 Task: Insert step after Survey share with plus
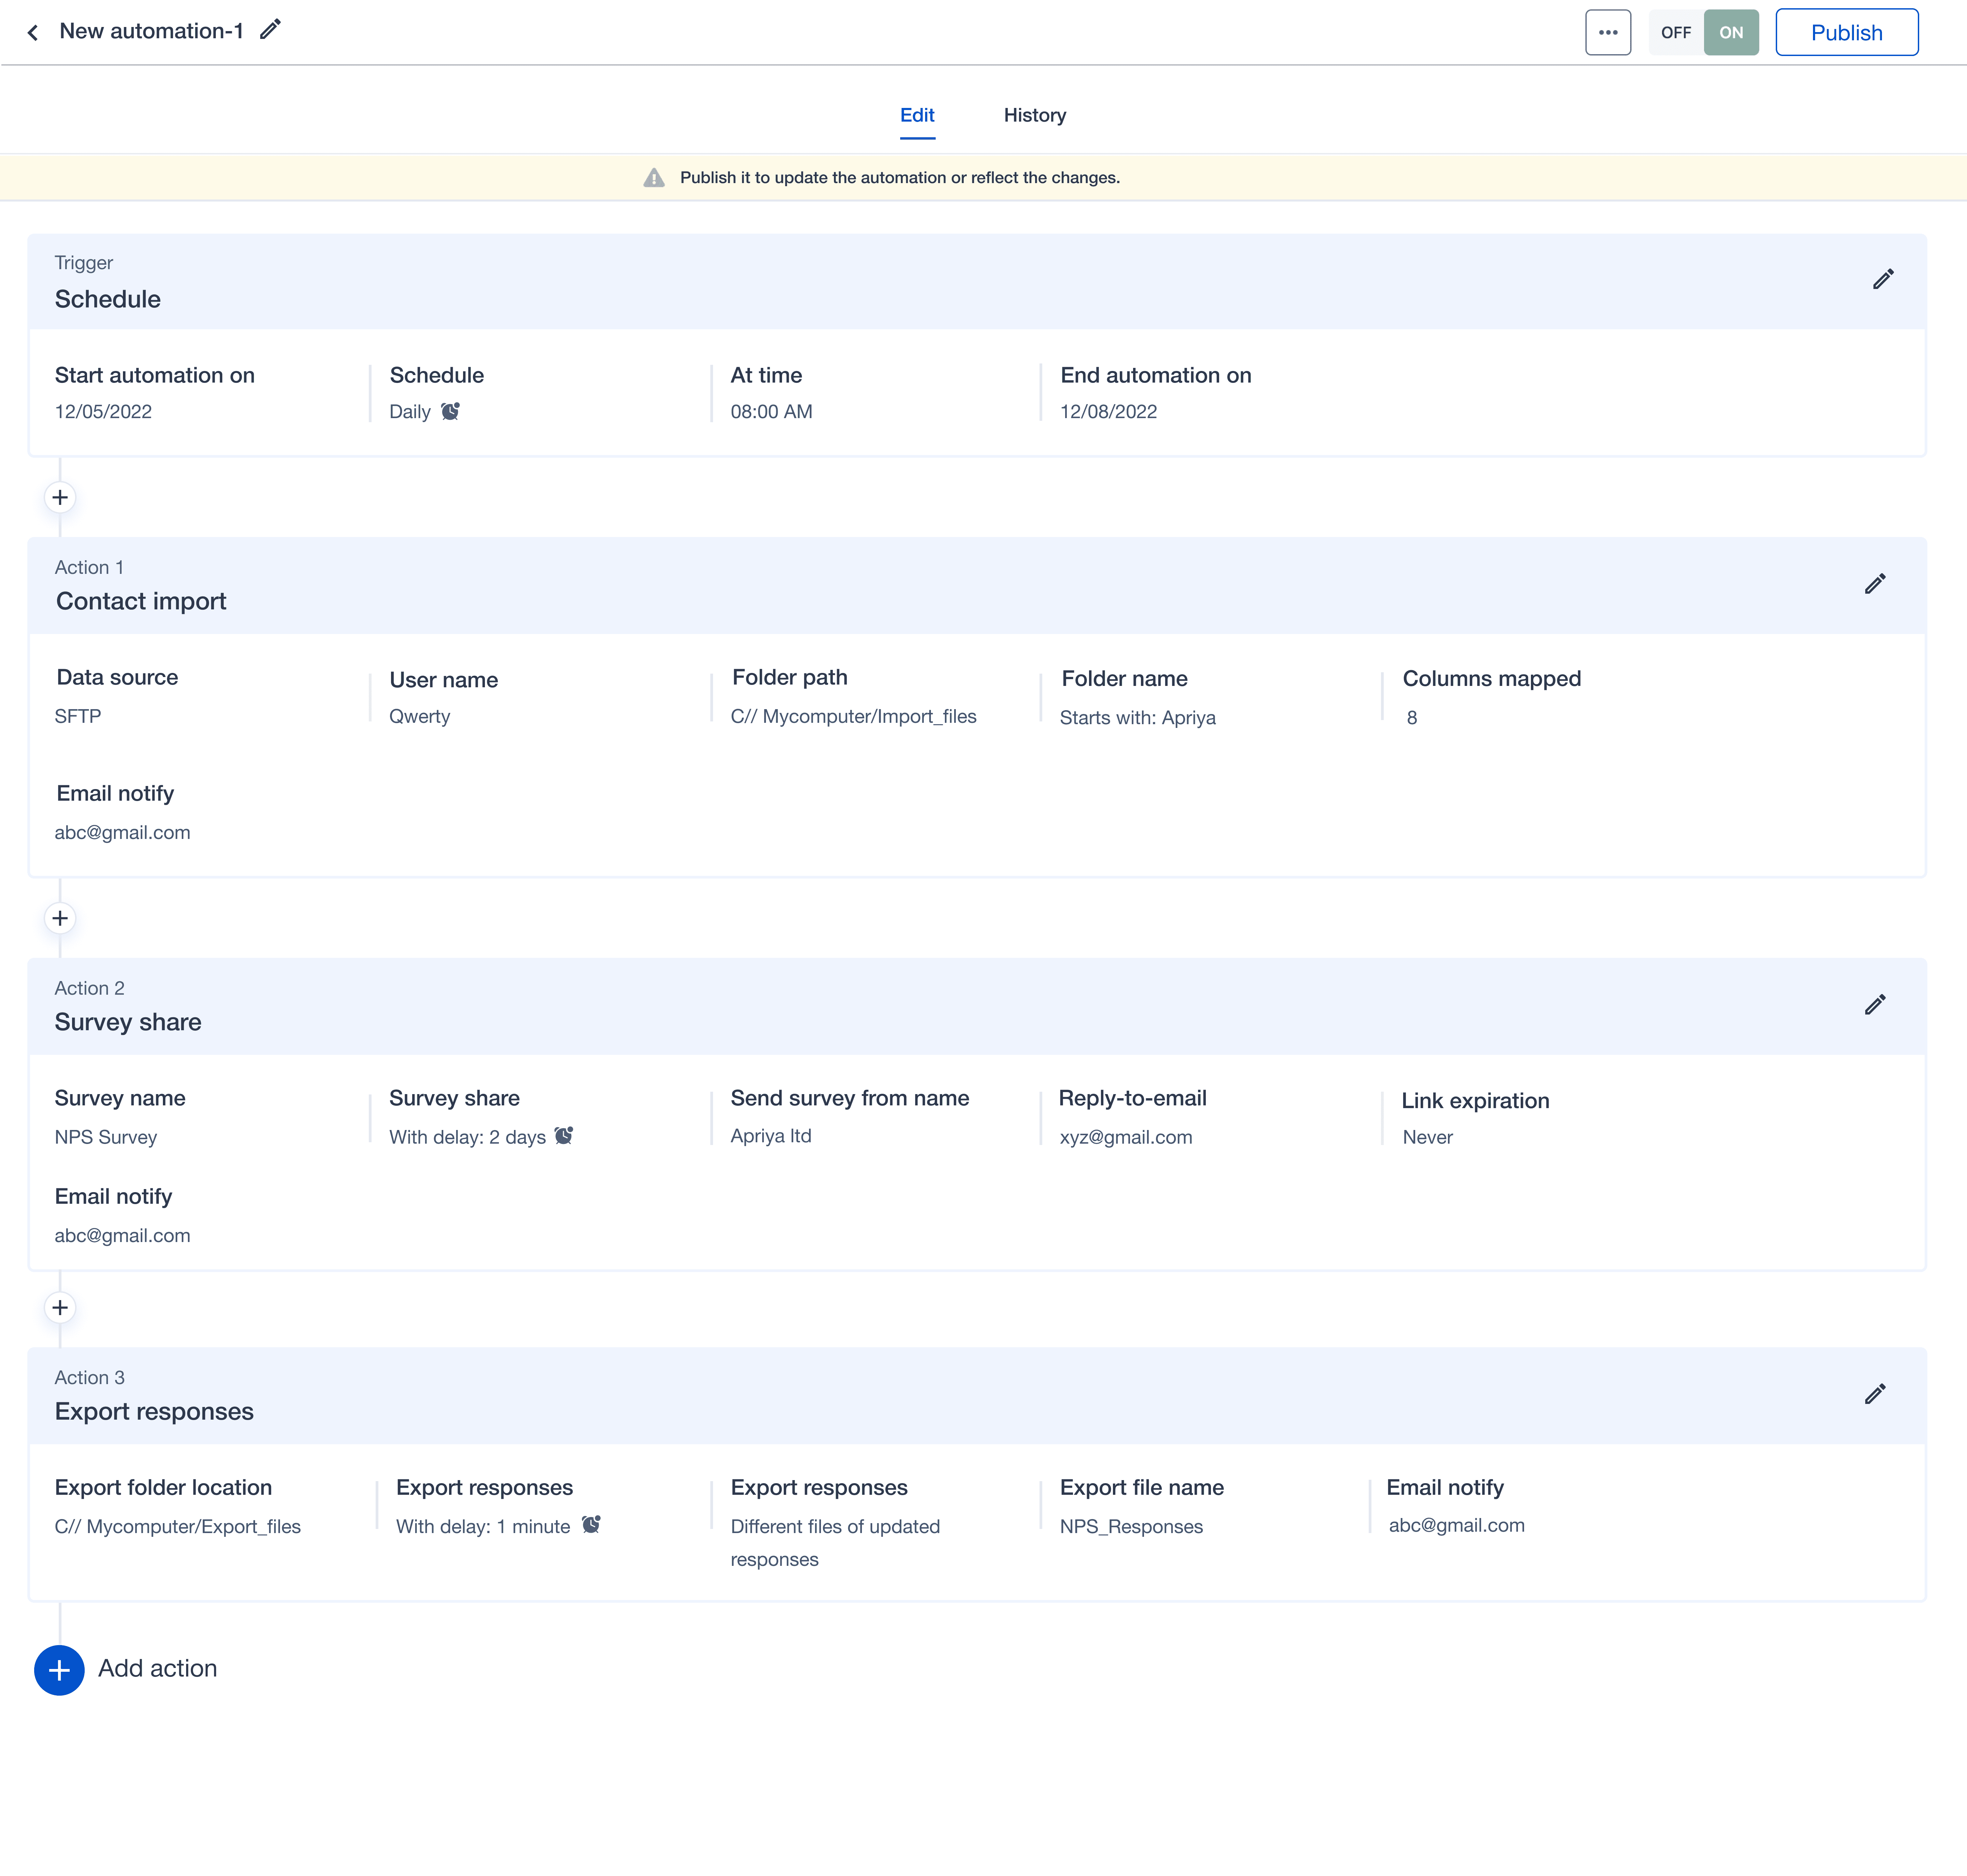coord(60,1308)
